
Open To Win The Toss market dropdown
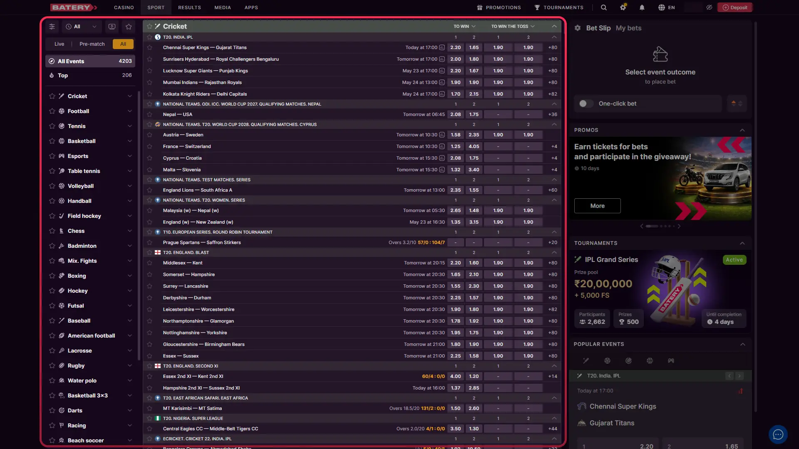click(513, 26)
